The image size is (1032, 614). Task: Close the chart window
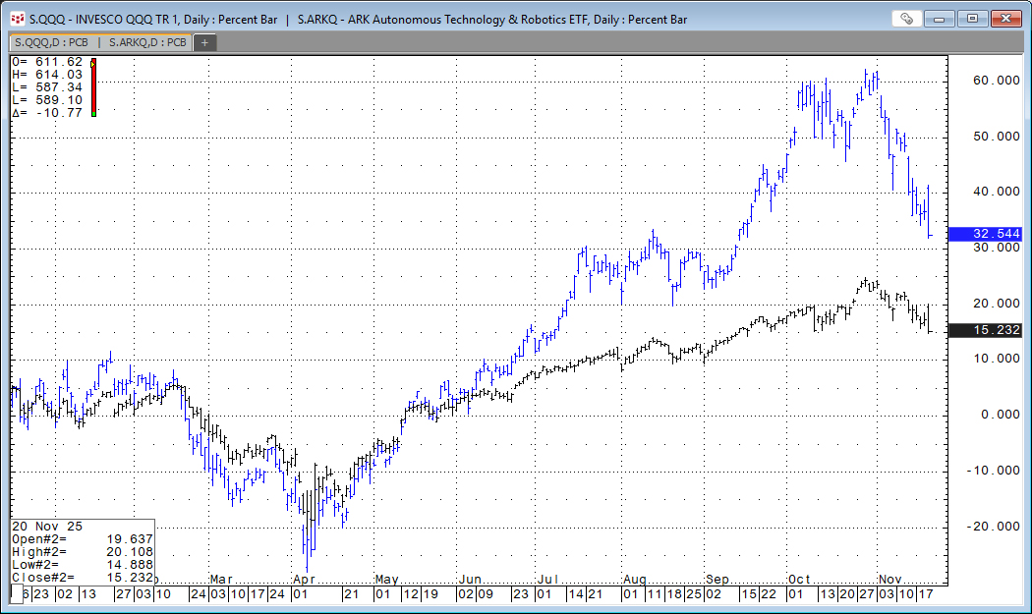[x=1005, y=19]
